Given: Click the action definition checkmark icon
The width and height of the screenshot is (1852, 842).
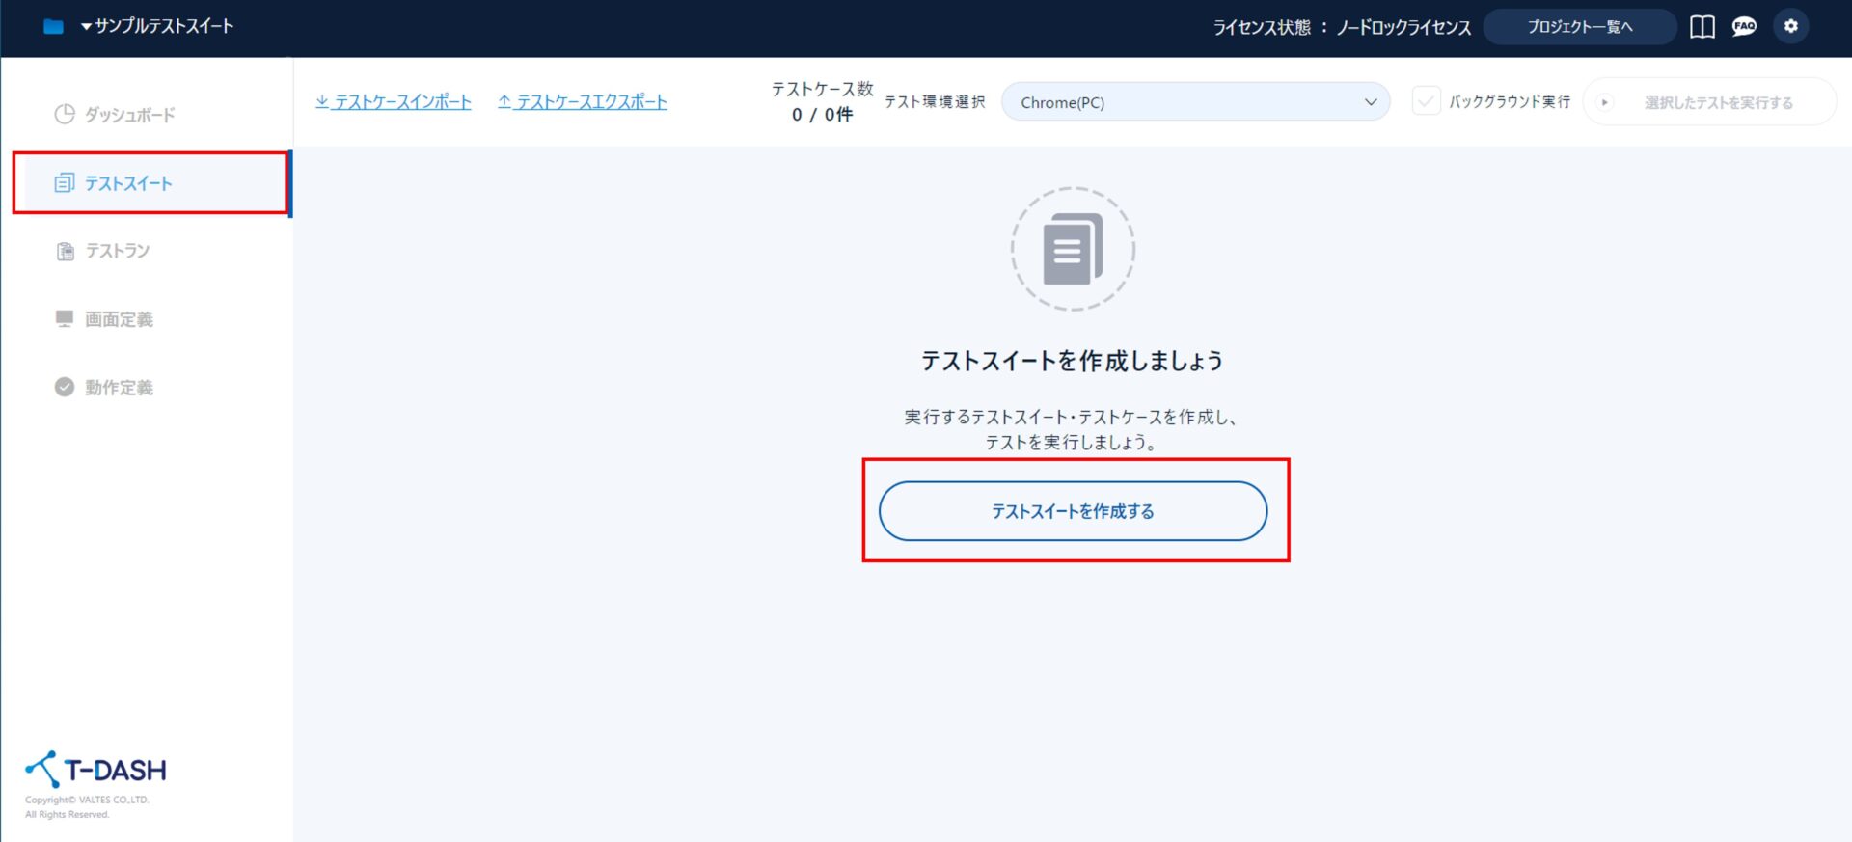Looking at the screenshot, I should 65,387.
